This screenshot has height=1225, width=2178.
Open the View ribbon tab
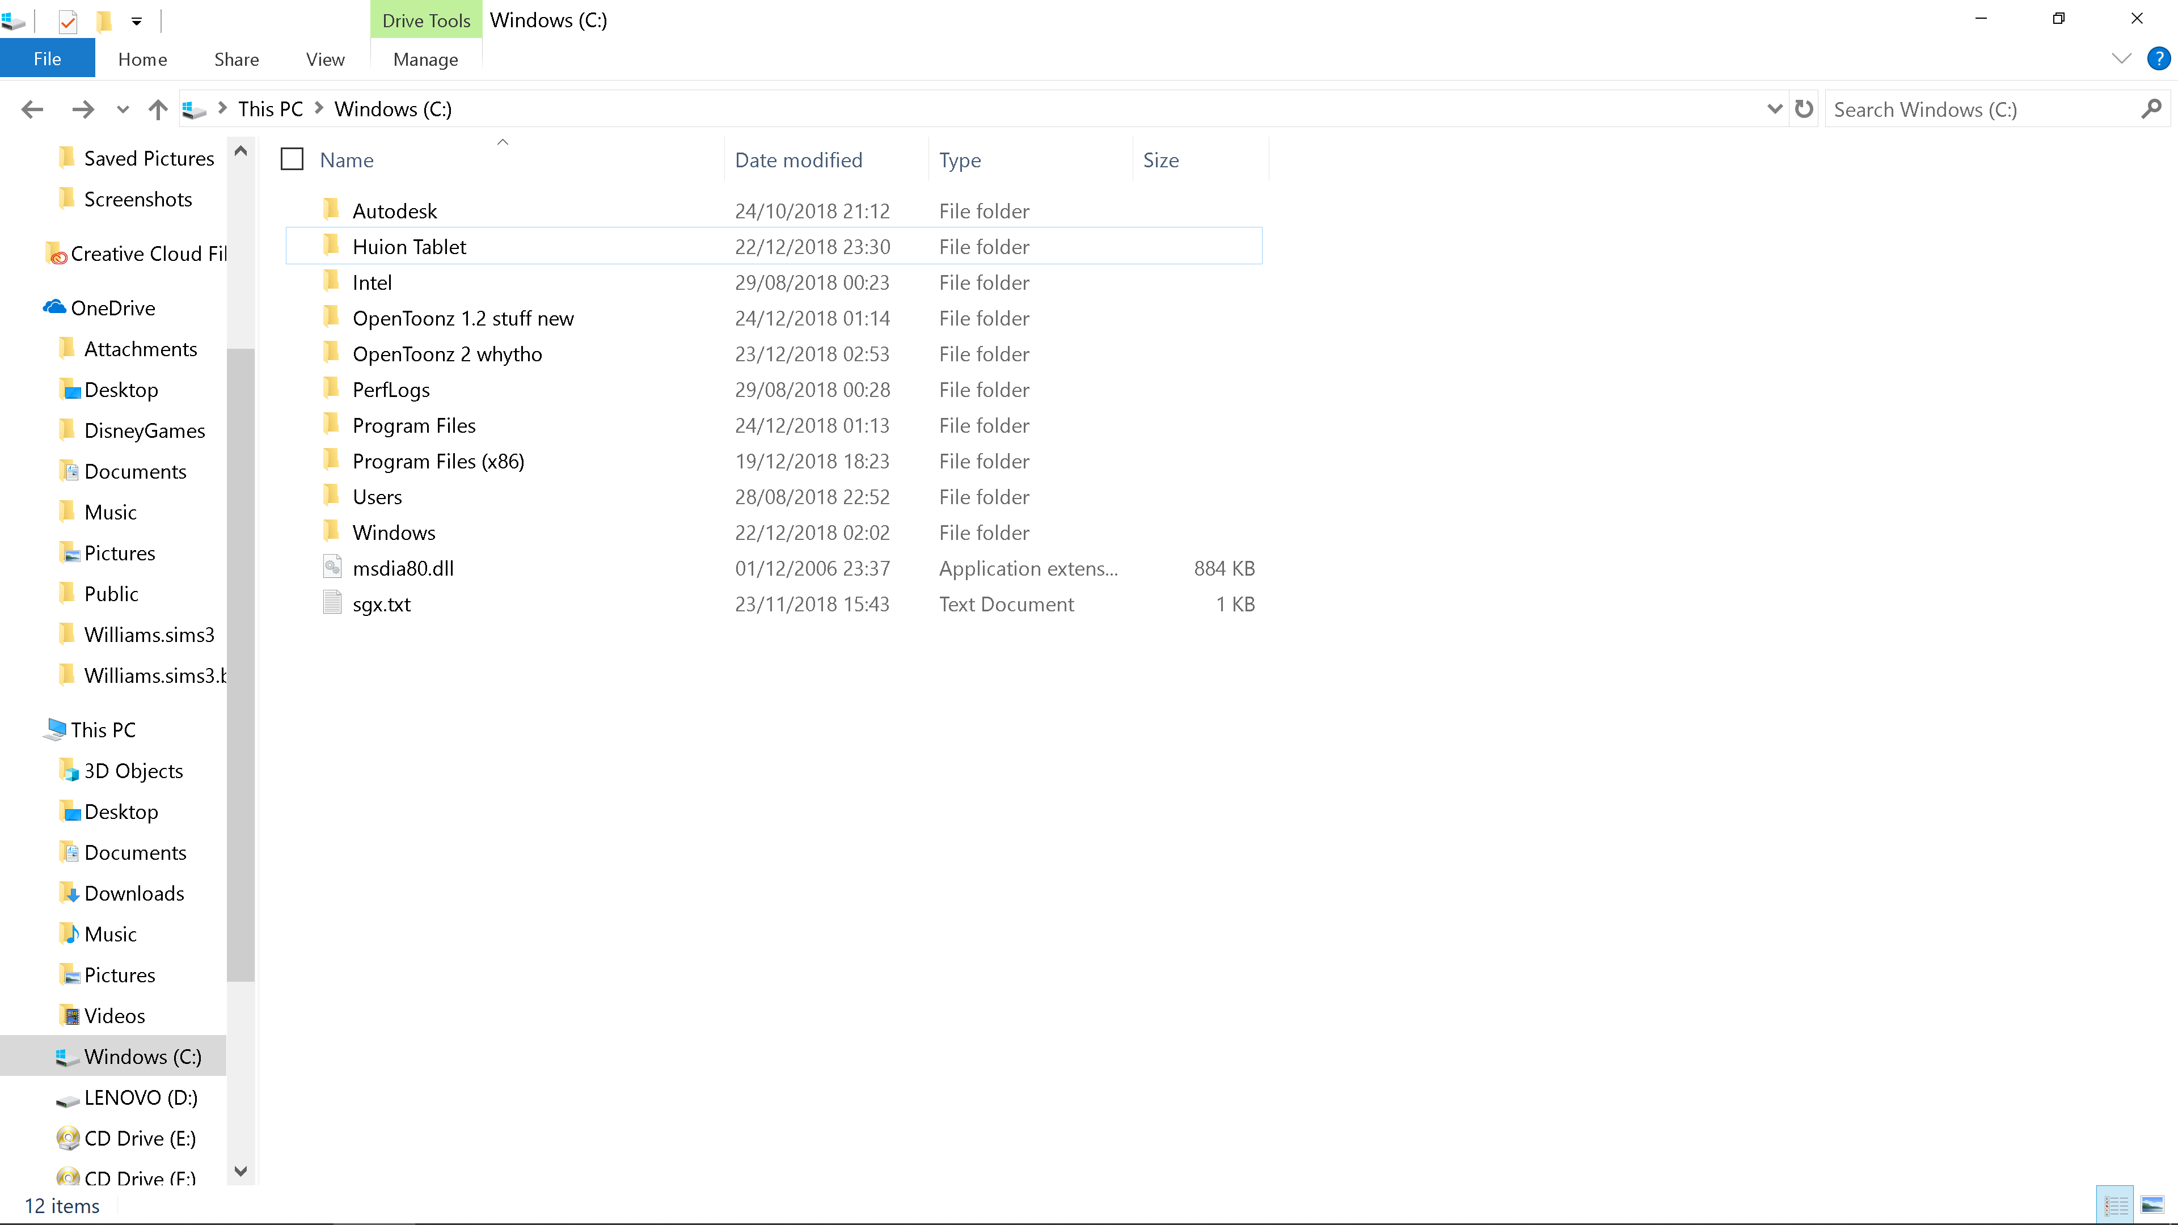324,59
